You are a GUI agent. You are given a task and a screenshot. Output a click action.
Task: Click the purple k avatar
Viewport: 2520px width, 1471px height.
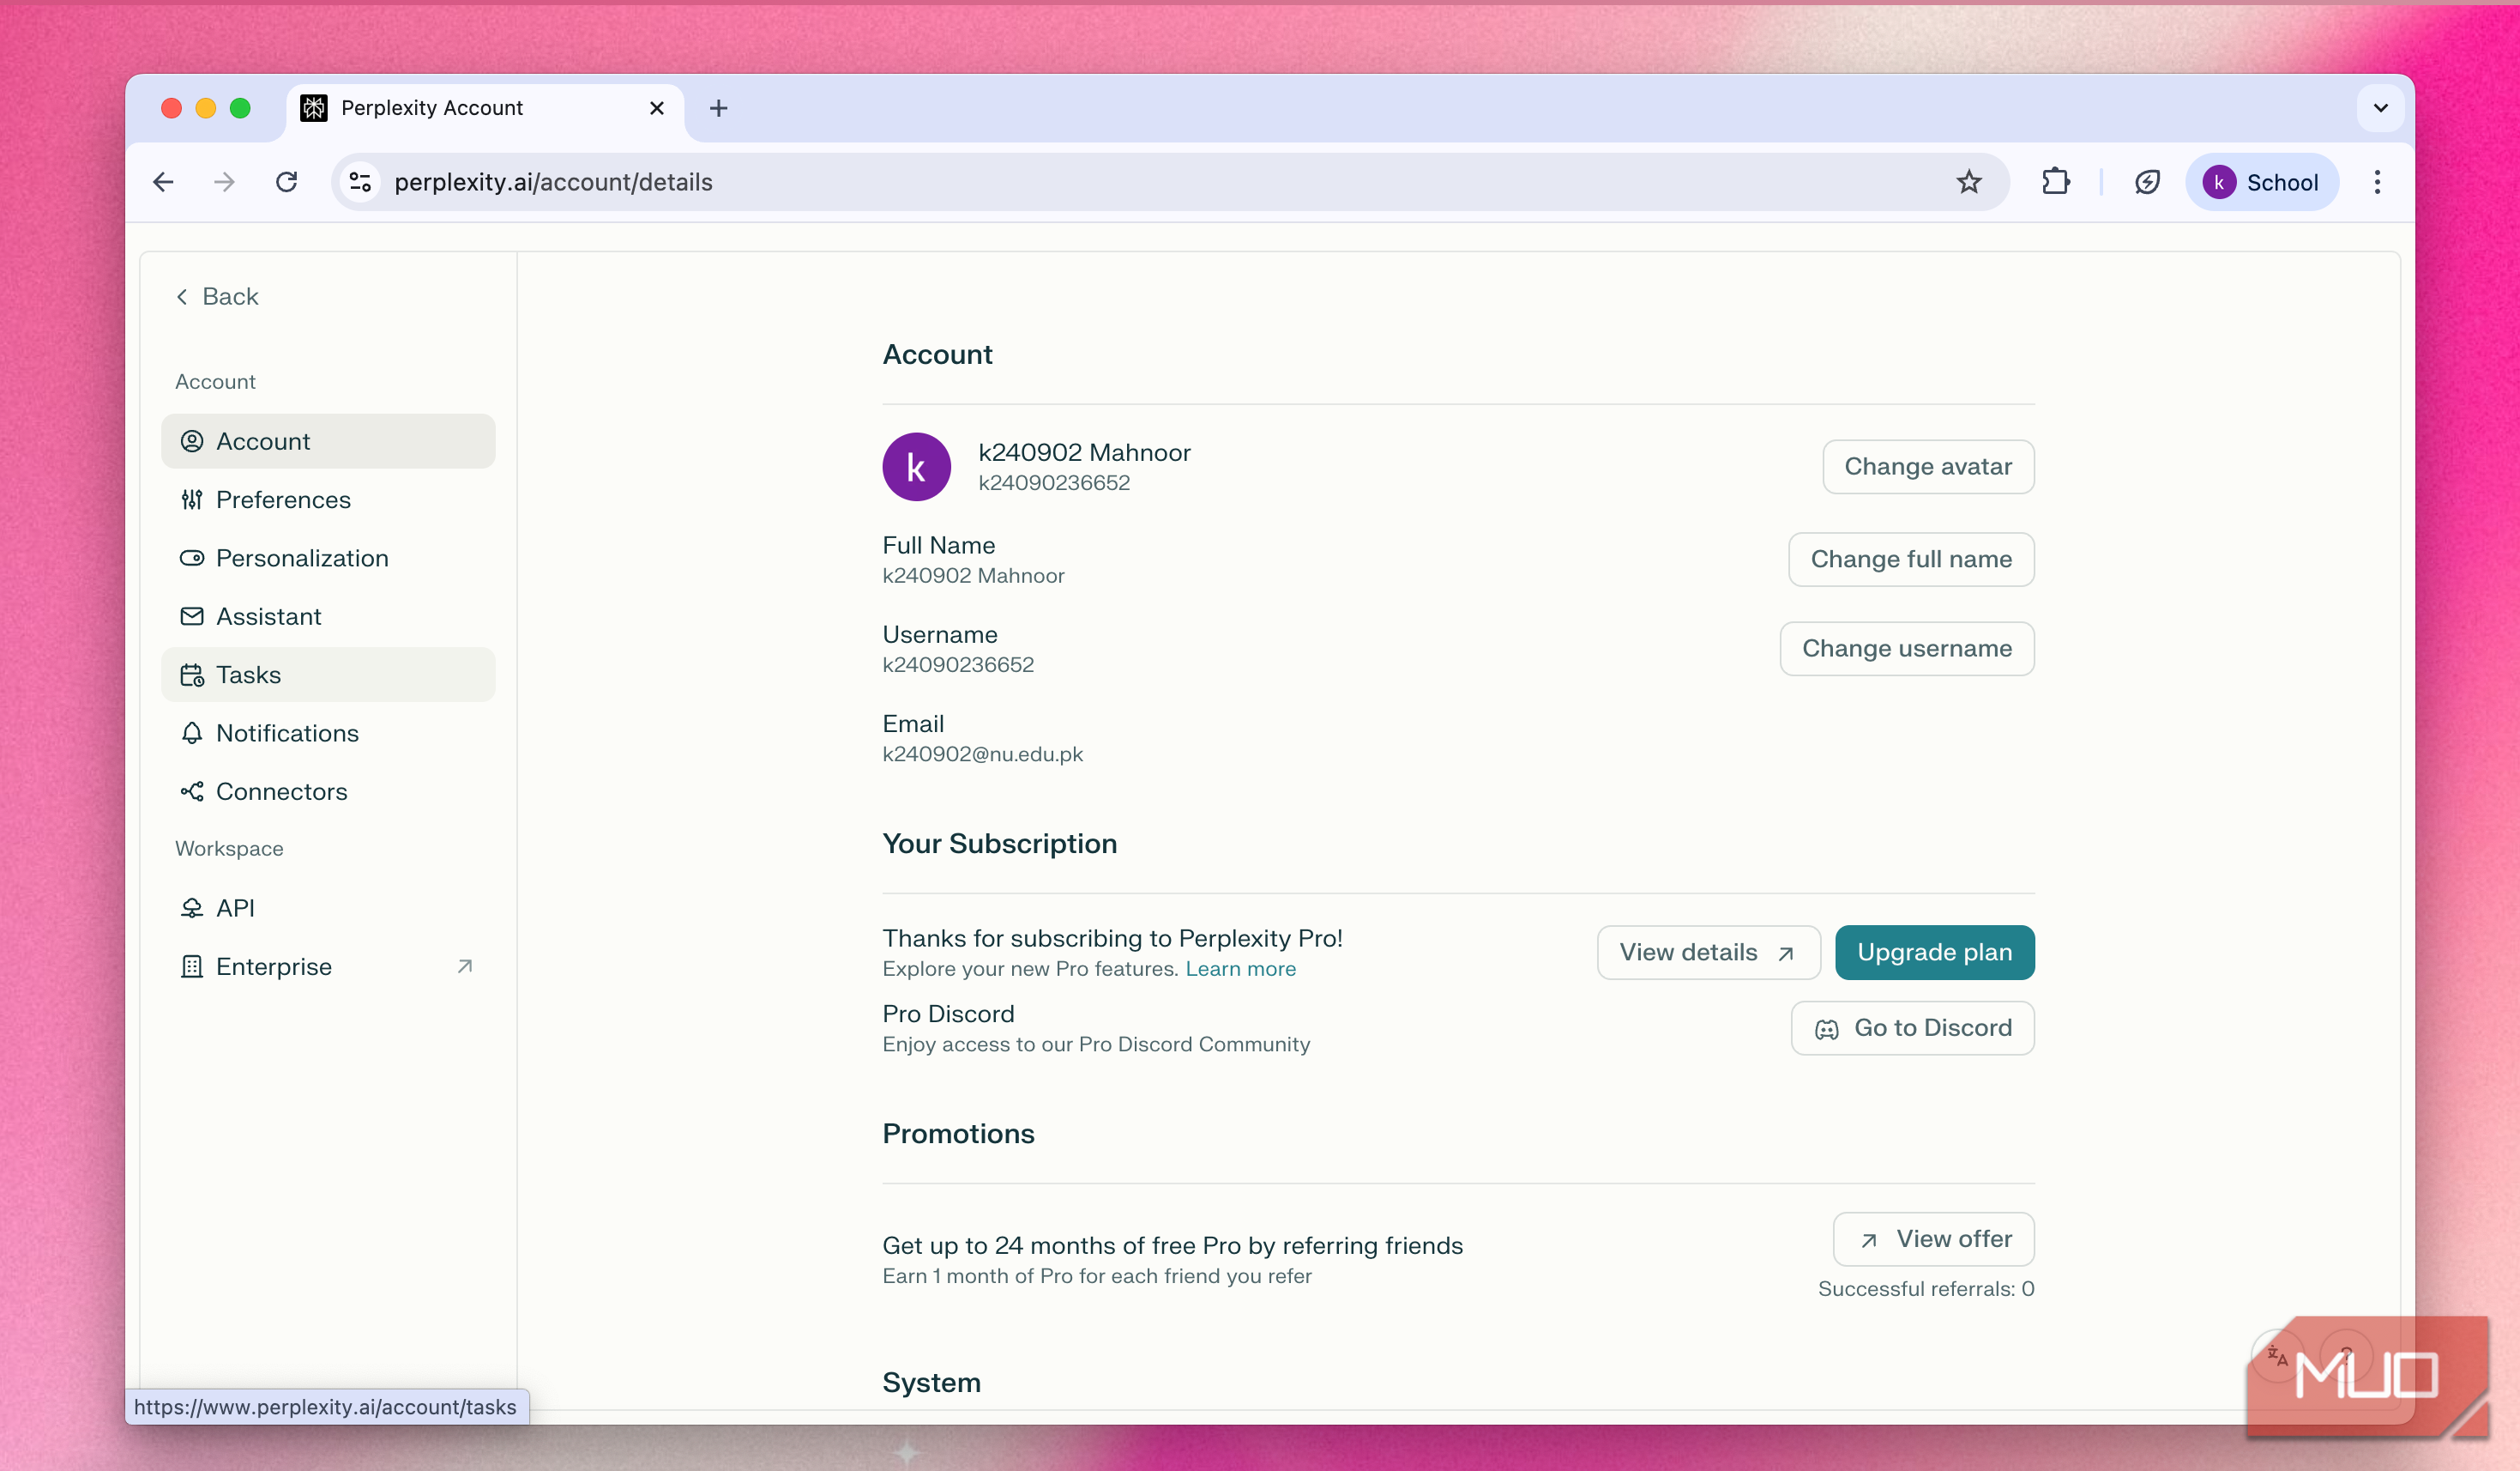coord(916,466)
